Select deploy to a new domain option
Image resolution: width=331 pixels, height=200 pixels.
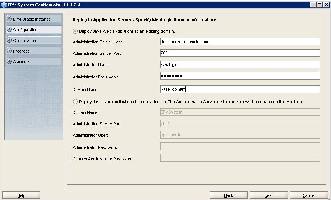click(75, 102)
